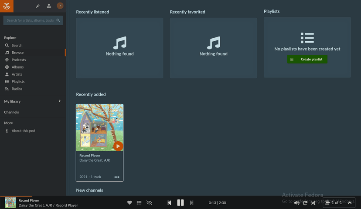
Task: Go to Albums in sidebar
Action: coord(17,67)
